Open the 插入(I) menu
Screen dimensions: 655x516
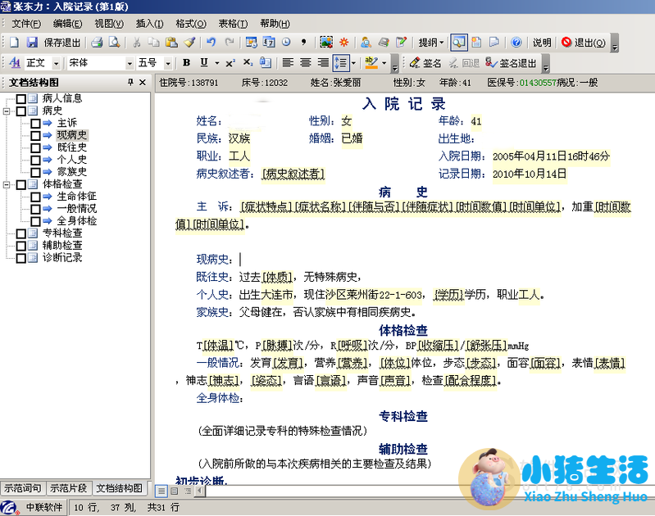[148, 24]
